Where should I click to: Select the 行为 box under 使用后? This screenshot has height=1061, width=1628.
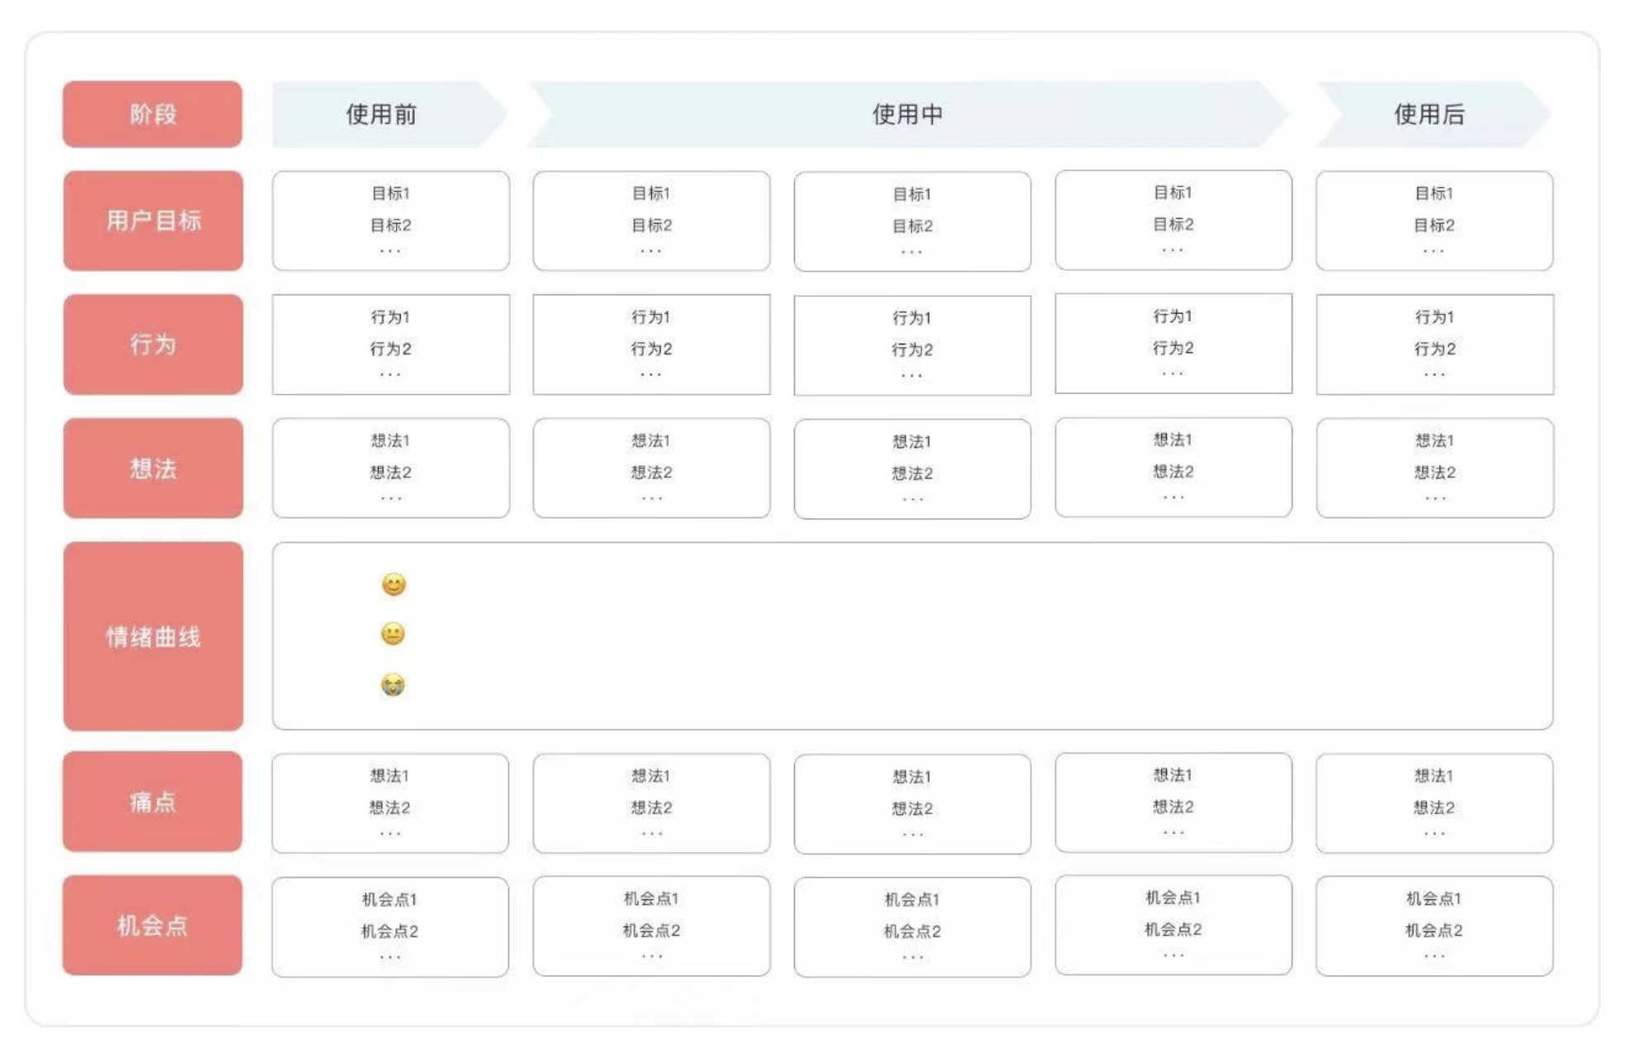tap(1435, 345)
